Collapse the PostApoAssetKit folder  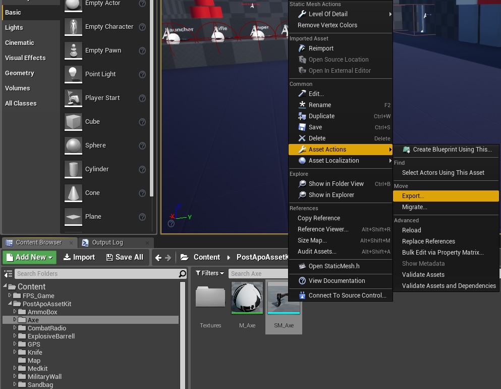click(10, 304)
